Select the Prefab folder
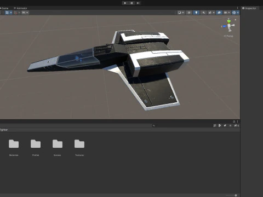This screenshot has width=263, height=197. click(36, 144)
